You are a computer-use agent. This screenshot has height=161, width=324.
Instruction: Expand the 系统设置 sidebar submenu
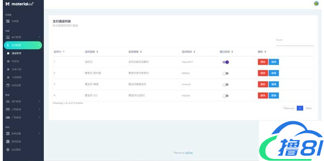(39, 133)
